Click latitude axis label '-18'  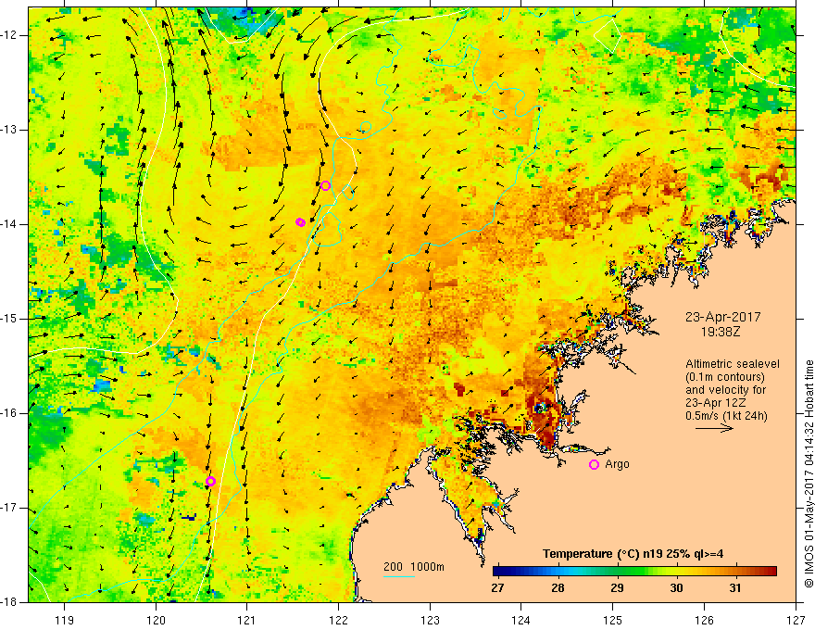tap(9, 602)
